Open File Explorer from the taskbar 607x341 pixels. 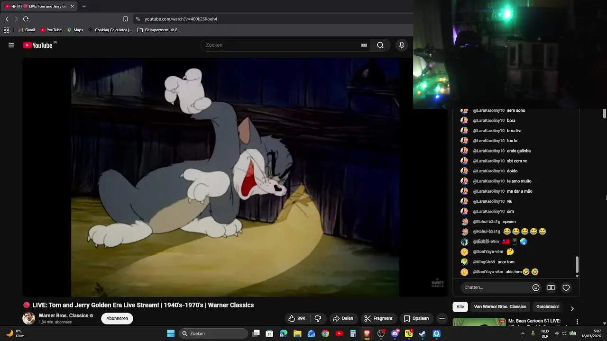[x=297, y=333]
